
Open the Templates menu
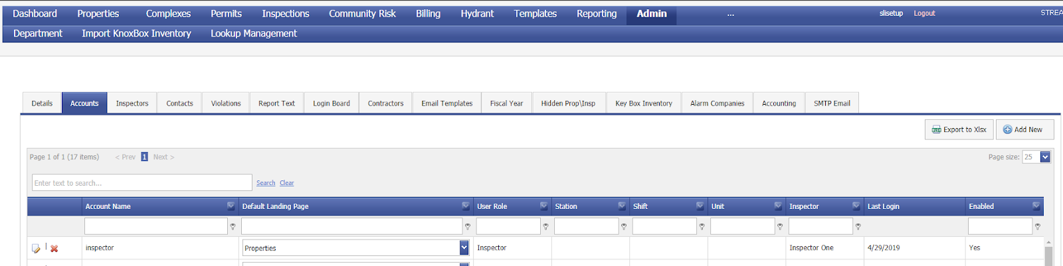(535, 13)
